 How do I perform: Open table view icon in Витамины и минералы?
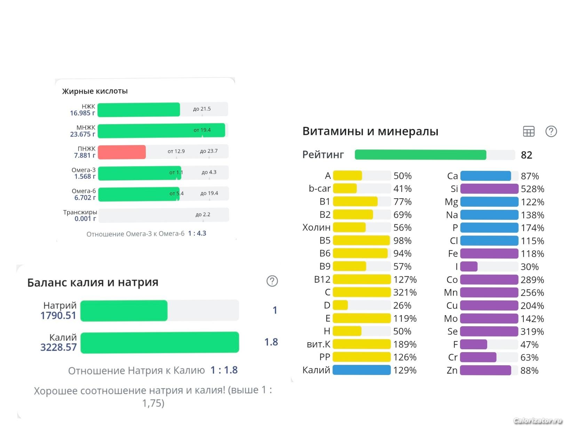click(x=529, y=131)
